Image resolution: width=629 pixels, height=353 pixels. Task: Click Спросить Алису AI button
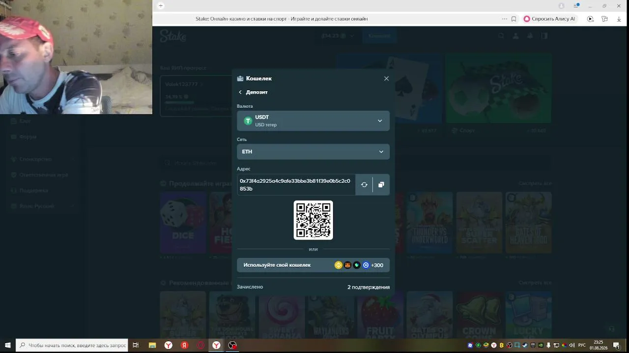(549, 19)
